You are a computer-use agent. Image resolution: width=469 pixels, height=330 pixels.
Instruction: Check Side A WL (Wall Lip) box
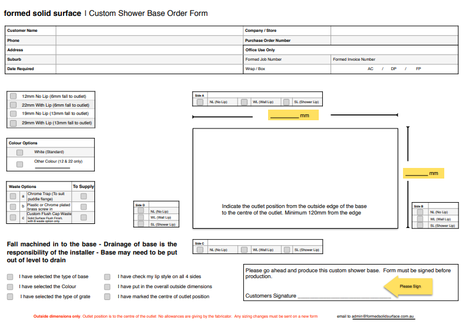244,102
